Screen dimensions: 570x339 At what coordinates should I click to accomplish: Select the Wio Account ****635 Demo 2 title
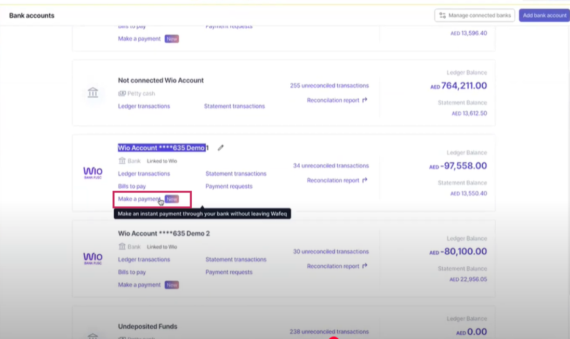(x=164, y=233)
